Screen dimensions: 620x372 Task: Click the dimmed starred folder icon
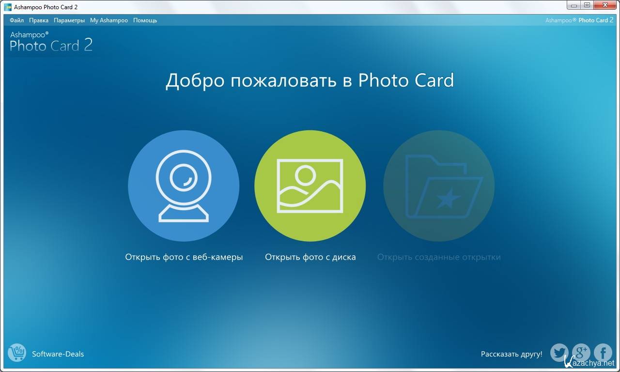(x=438, y=186)
